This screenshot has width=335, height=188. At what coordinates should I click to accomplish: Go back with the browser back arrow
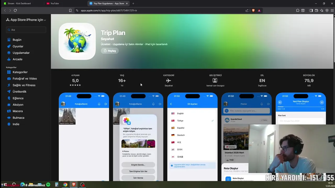(x=5, y=10)
